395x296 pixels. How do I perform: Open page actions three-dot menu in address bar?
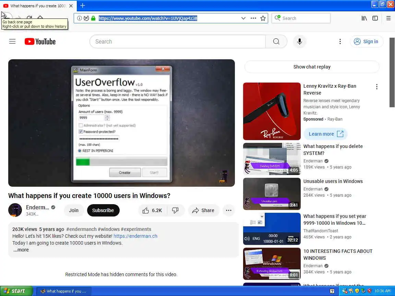(x=253, y=18)
